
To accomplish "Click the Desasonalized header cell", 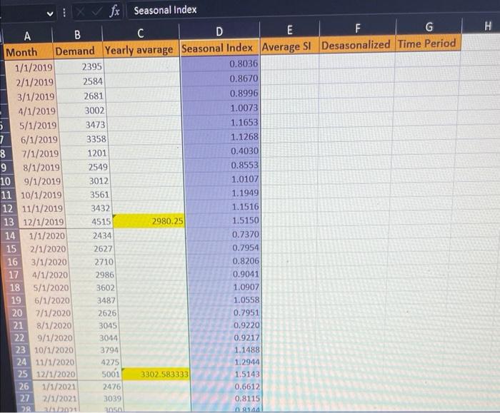I will point(357,45).
